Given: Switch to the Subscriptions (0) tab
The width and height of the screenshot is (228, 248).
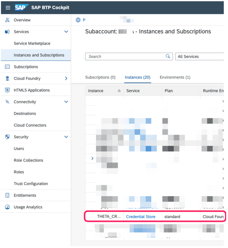Looking at the screenshot, I should (x=100, y=77).
